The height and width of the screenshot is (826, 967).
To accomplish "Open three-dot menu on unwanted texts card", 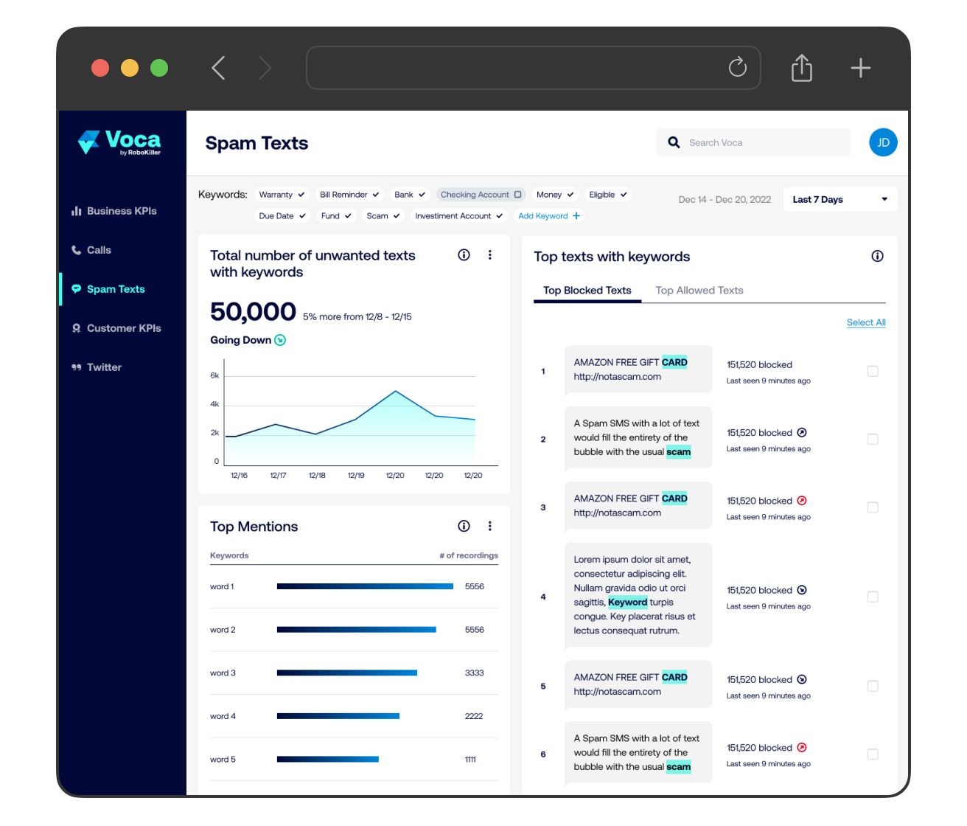I will click(489, 255).
